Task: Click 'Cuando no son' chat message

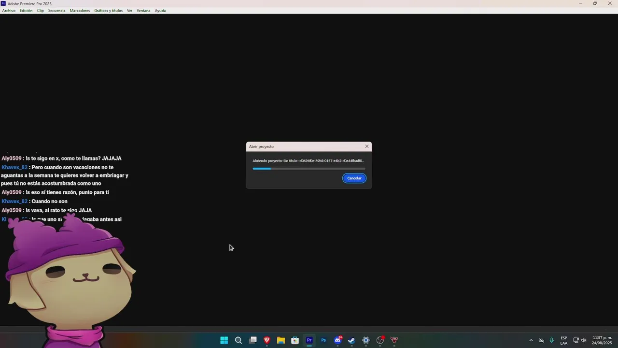Action: coord(34,201)
